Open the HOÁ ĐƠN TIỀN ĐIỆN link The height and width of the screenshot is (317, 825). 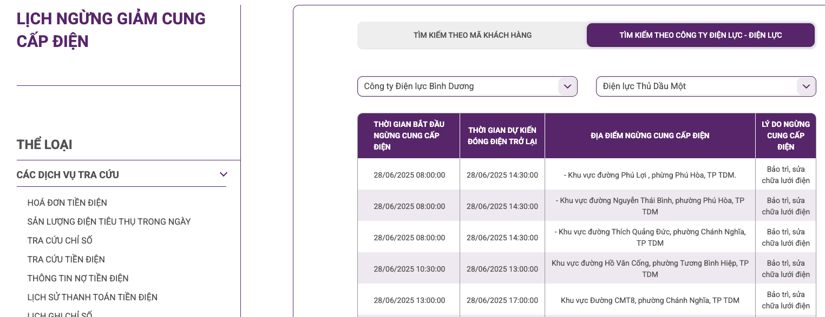67,203
